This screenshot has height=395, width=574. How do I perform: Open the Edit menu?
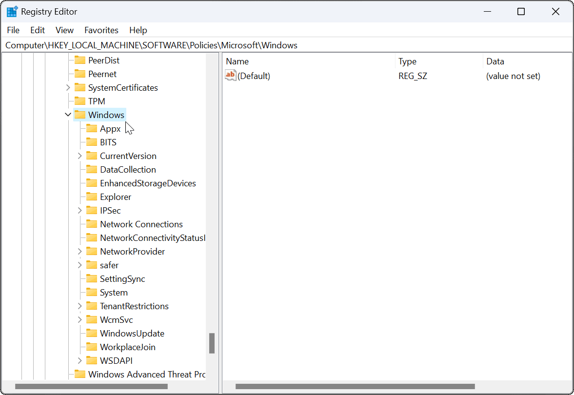click(x=38, y=30)
